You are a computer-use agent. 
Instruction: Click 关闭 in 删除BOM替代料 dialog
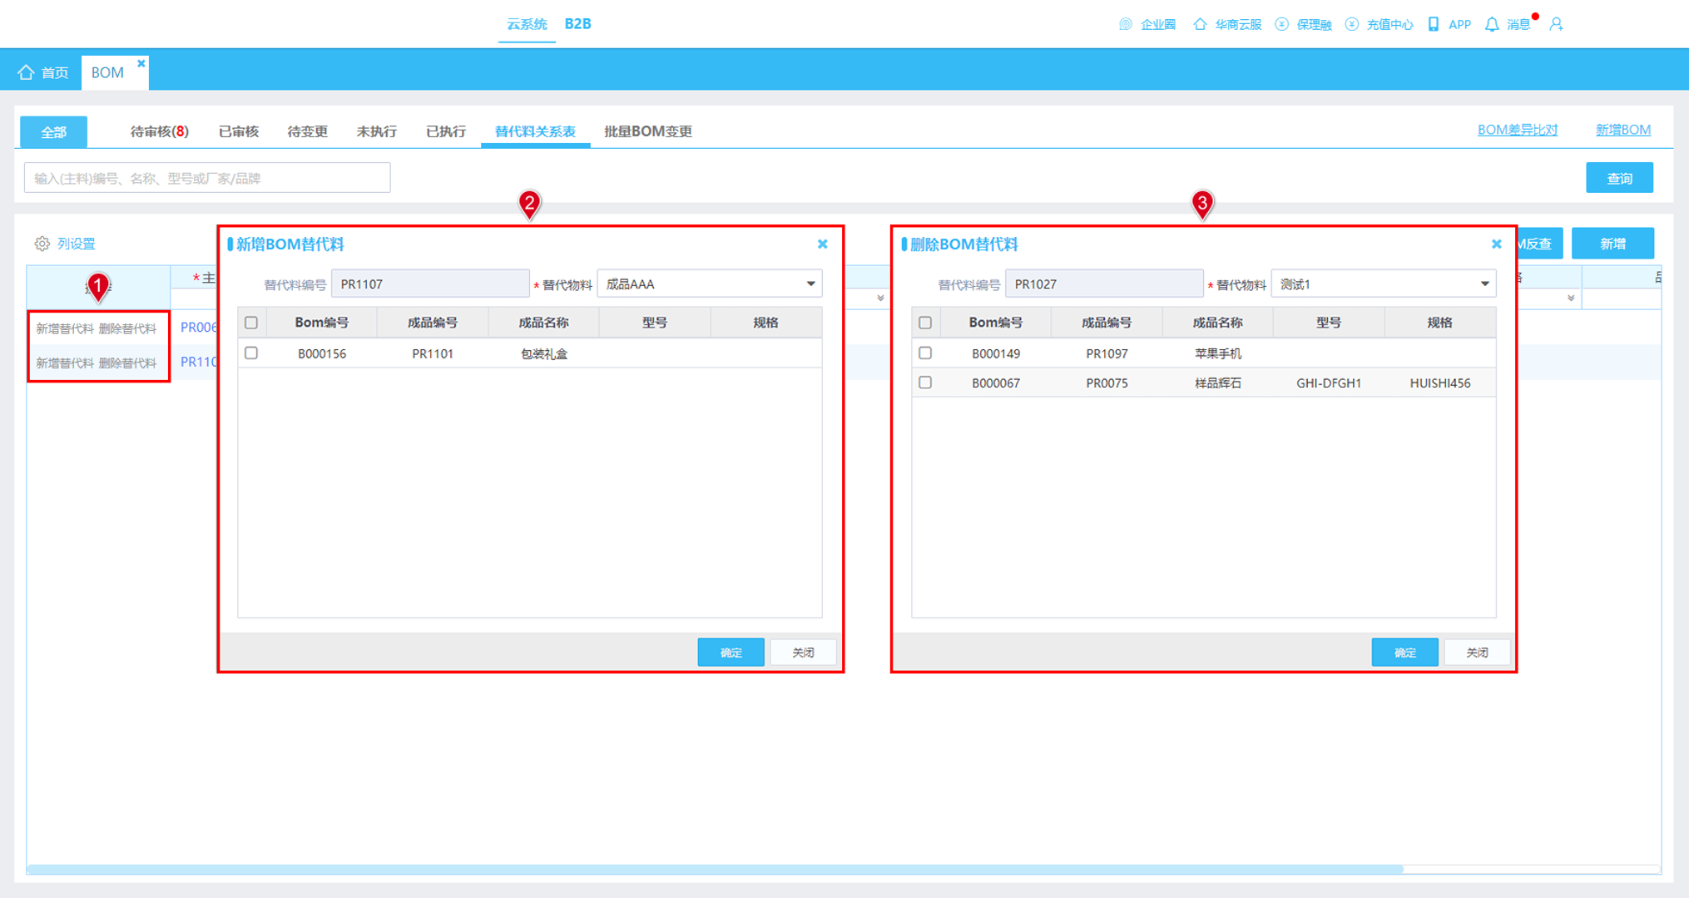coord(1477,653)
